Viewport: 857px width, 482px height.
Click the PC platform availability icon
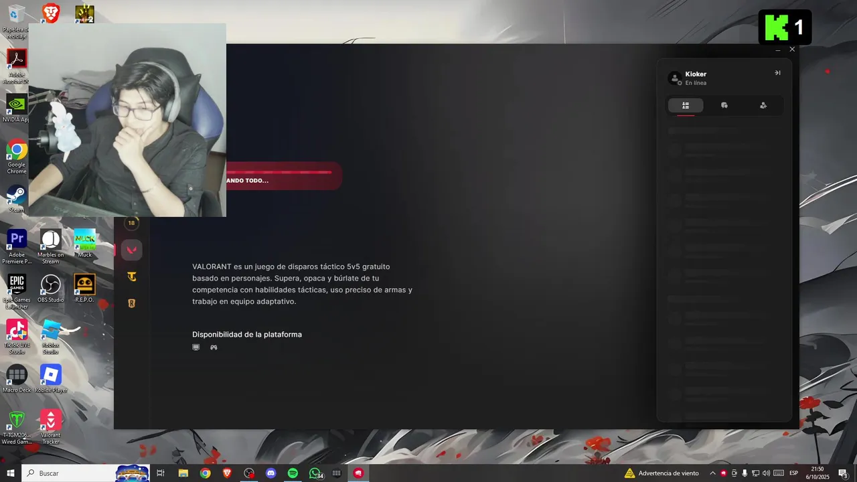(x=196, y=347)
